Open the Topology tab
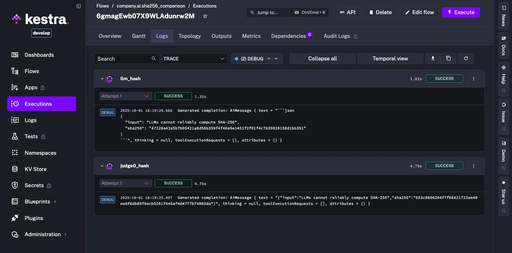This screenshot has width=512, height=253. click(189, 36)
